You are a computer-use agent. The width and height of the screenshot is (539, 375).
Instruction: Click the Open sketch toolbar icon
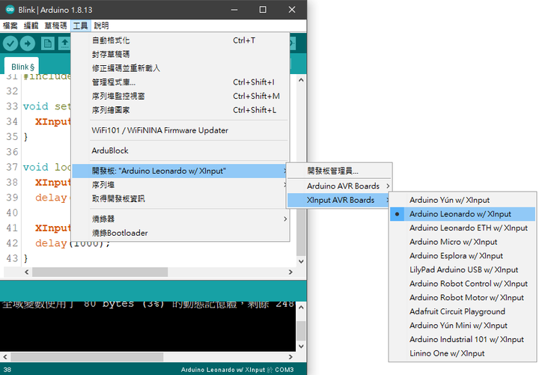(64, 43)
